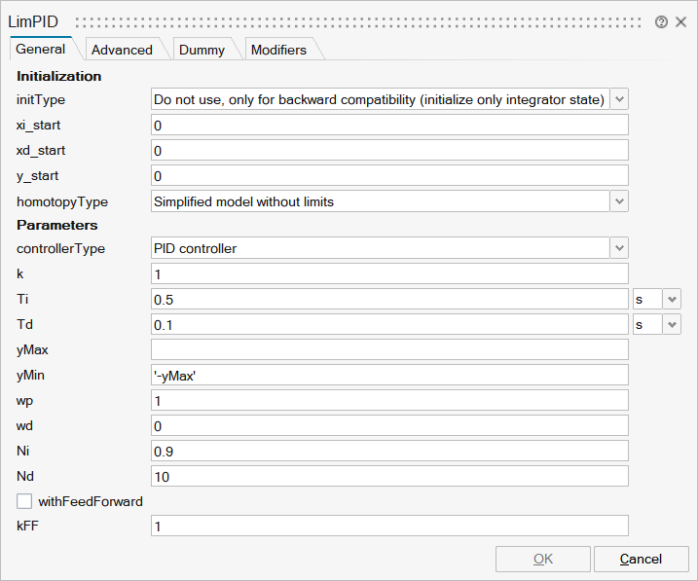Enable the withFeedForward checkbox

click(x=24, y=502)
